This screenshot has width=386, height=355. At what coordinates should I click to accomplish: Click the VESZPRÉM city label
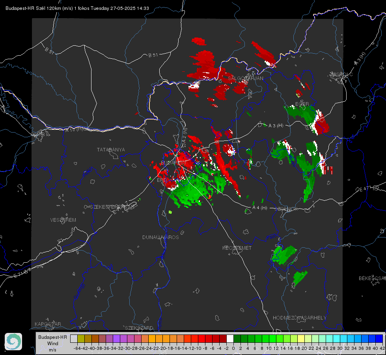point(63,220)
